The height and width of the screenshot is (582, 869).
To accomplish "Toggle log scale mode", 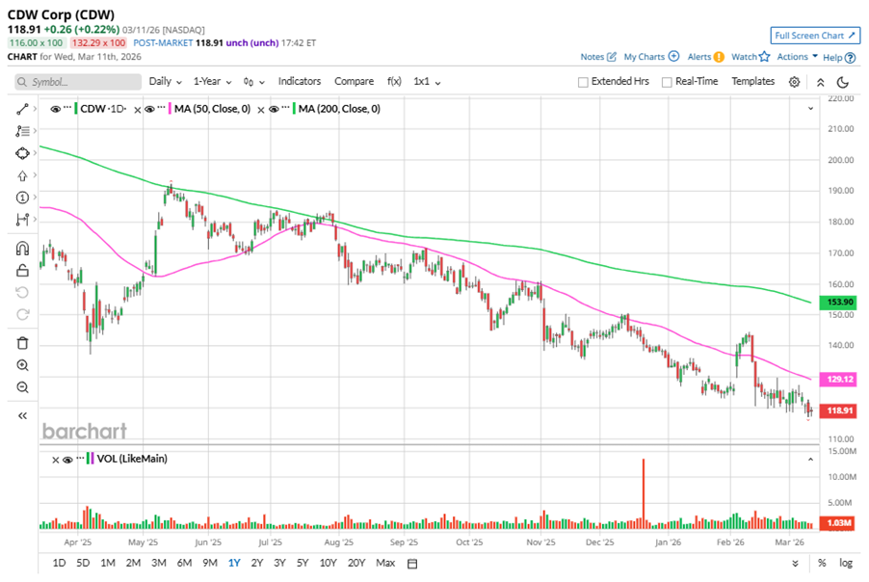I will click(x=846, y=563).
